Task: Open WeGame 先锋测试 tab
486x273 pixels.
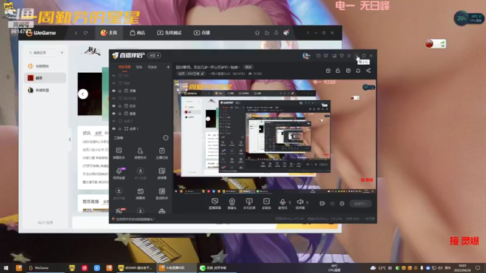Action: click(169, 33)
